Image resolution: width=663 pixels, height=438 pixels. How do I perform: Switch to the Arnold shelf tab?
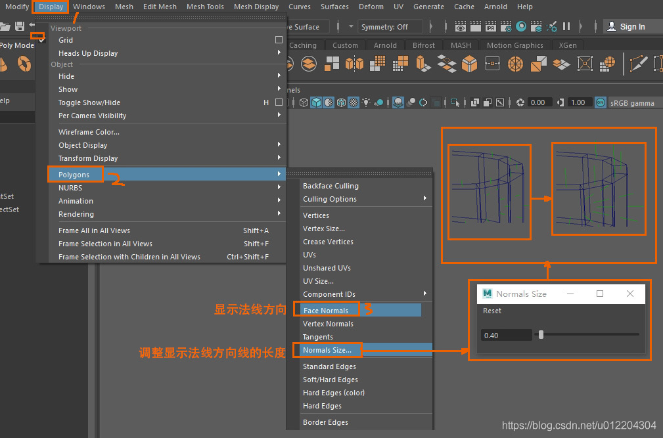click(385, 45)
